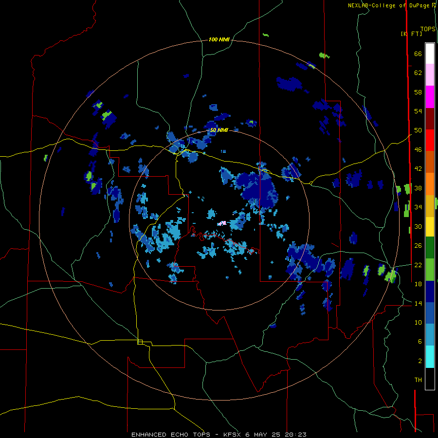Pick the light green legend swatch
Image resolution: width=438 pixels, height=438 pixels.
(x=430, y=270)
